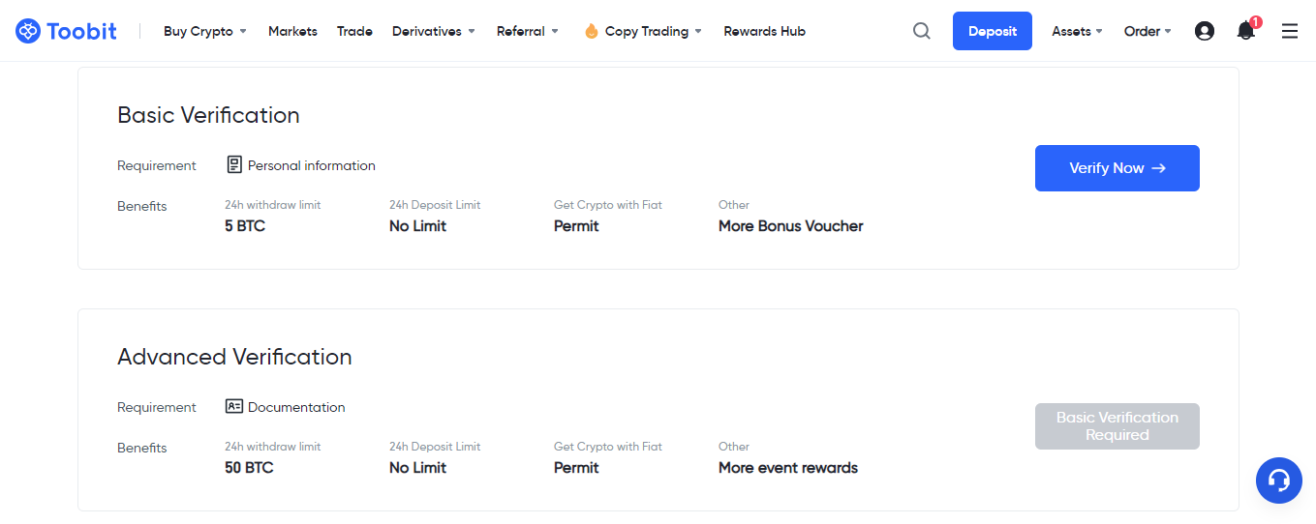Open the notifications bell icon
The image size is (1316, 524).
[1245, 31]
